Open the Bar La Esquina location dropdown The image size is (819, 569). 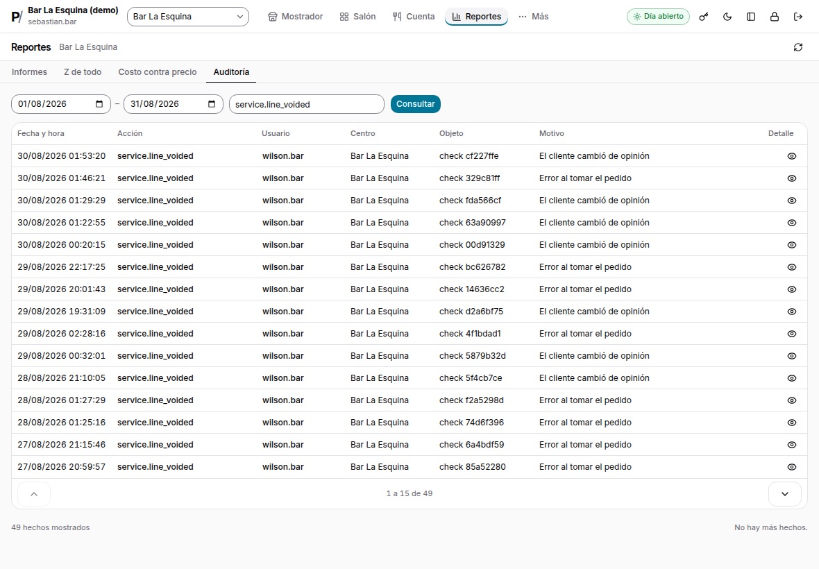[x=188, y=17]
